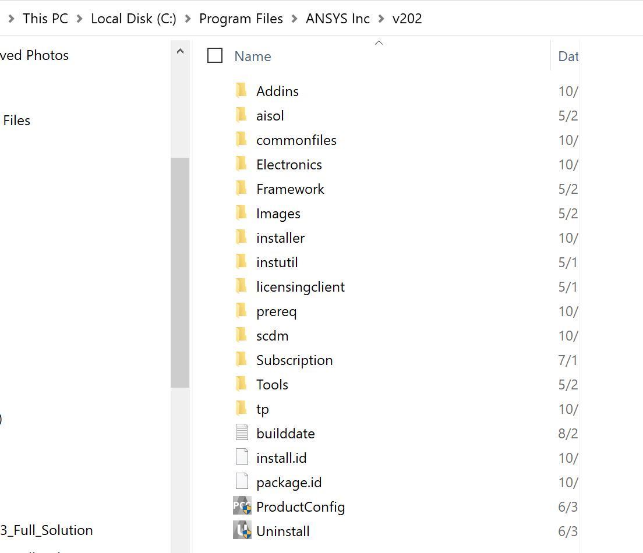Click the installer folder icon
The width and height of the screenshot is (643, 553).
pos(242,237)
